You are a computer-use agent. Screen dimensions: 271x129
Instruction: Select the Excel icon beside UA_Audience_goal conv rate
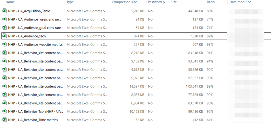coord(4,28)
